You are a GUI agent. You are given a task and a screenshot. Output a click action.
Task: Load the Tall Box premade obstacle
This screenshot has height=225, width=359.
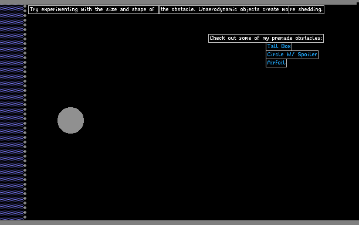(279, 46)
